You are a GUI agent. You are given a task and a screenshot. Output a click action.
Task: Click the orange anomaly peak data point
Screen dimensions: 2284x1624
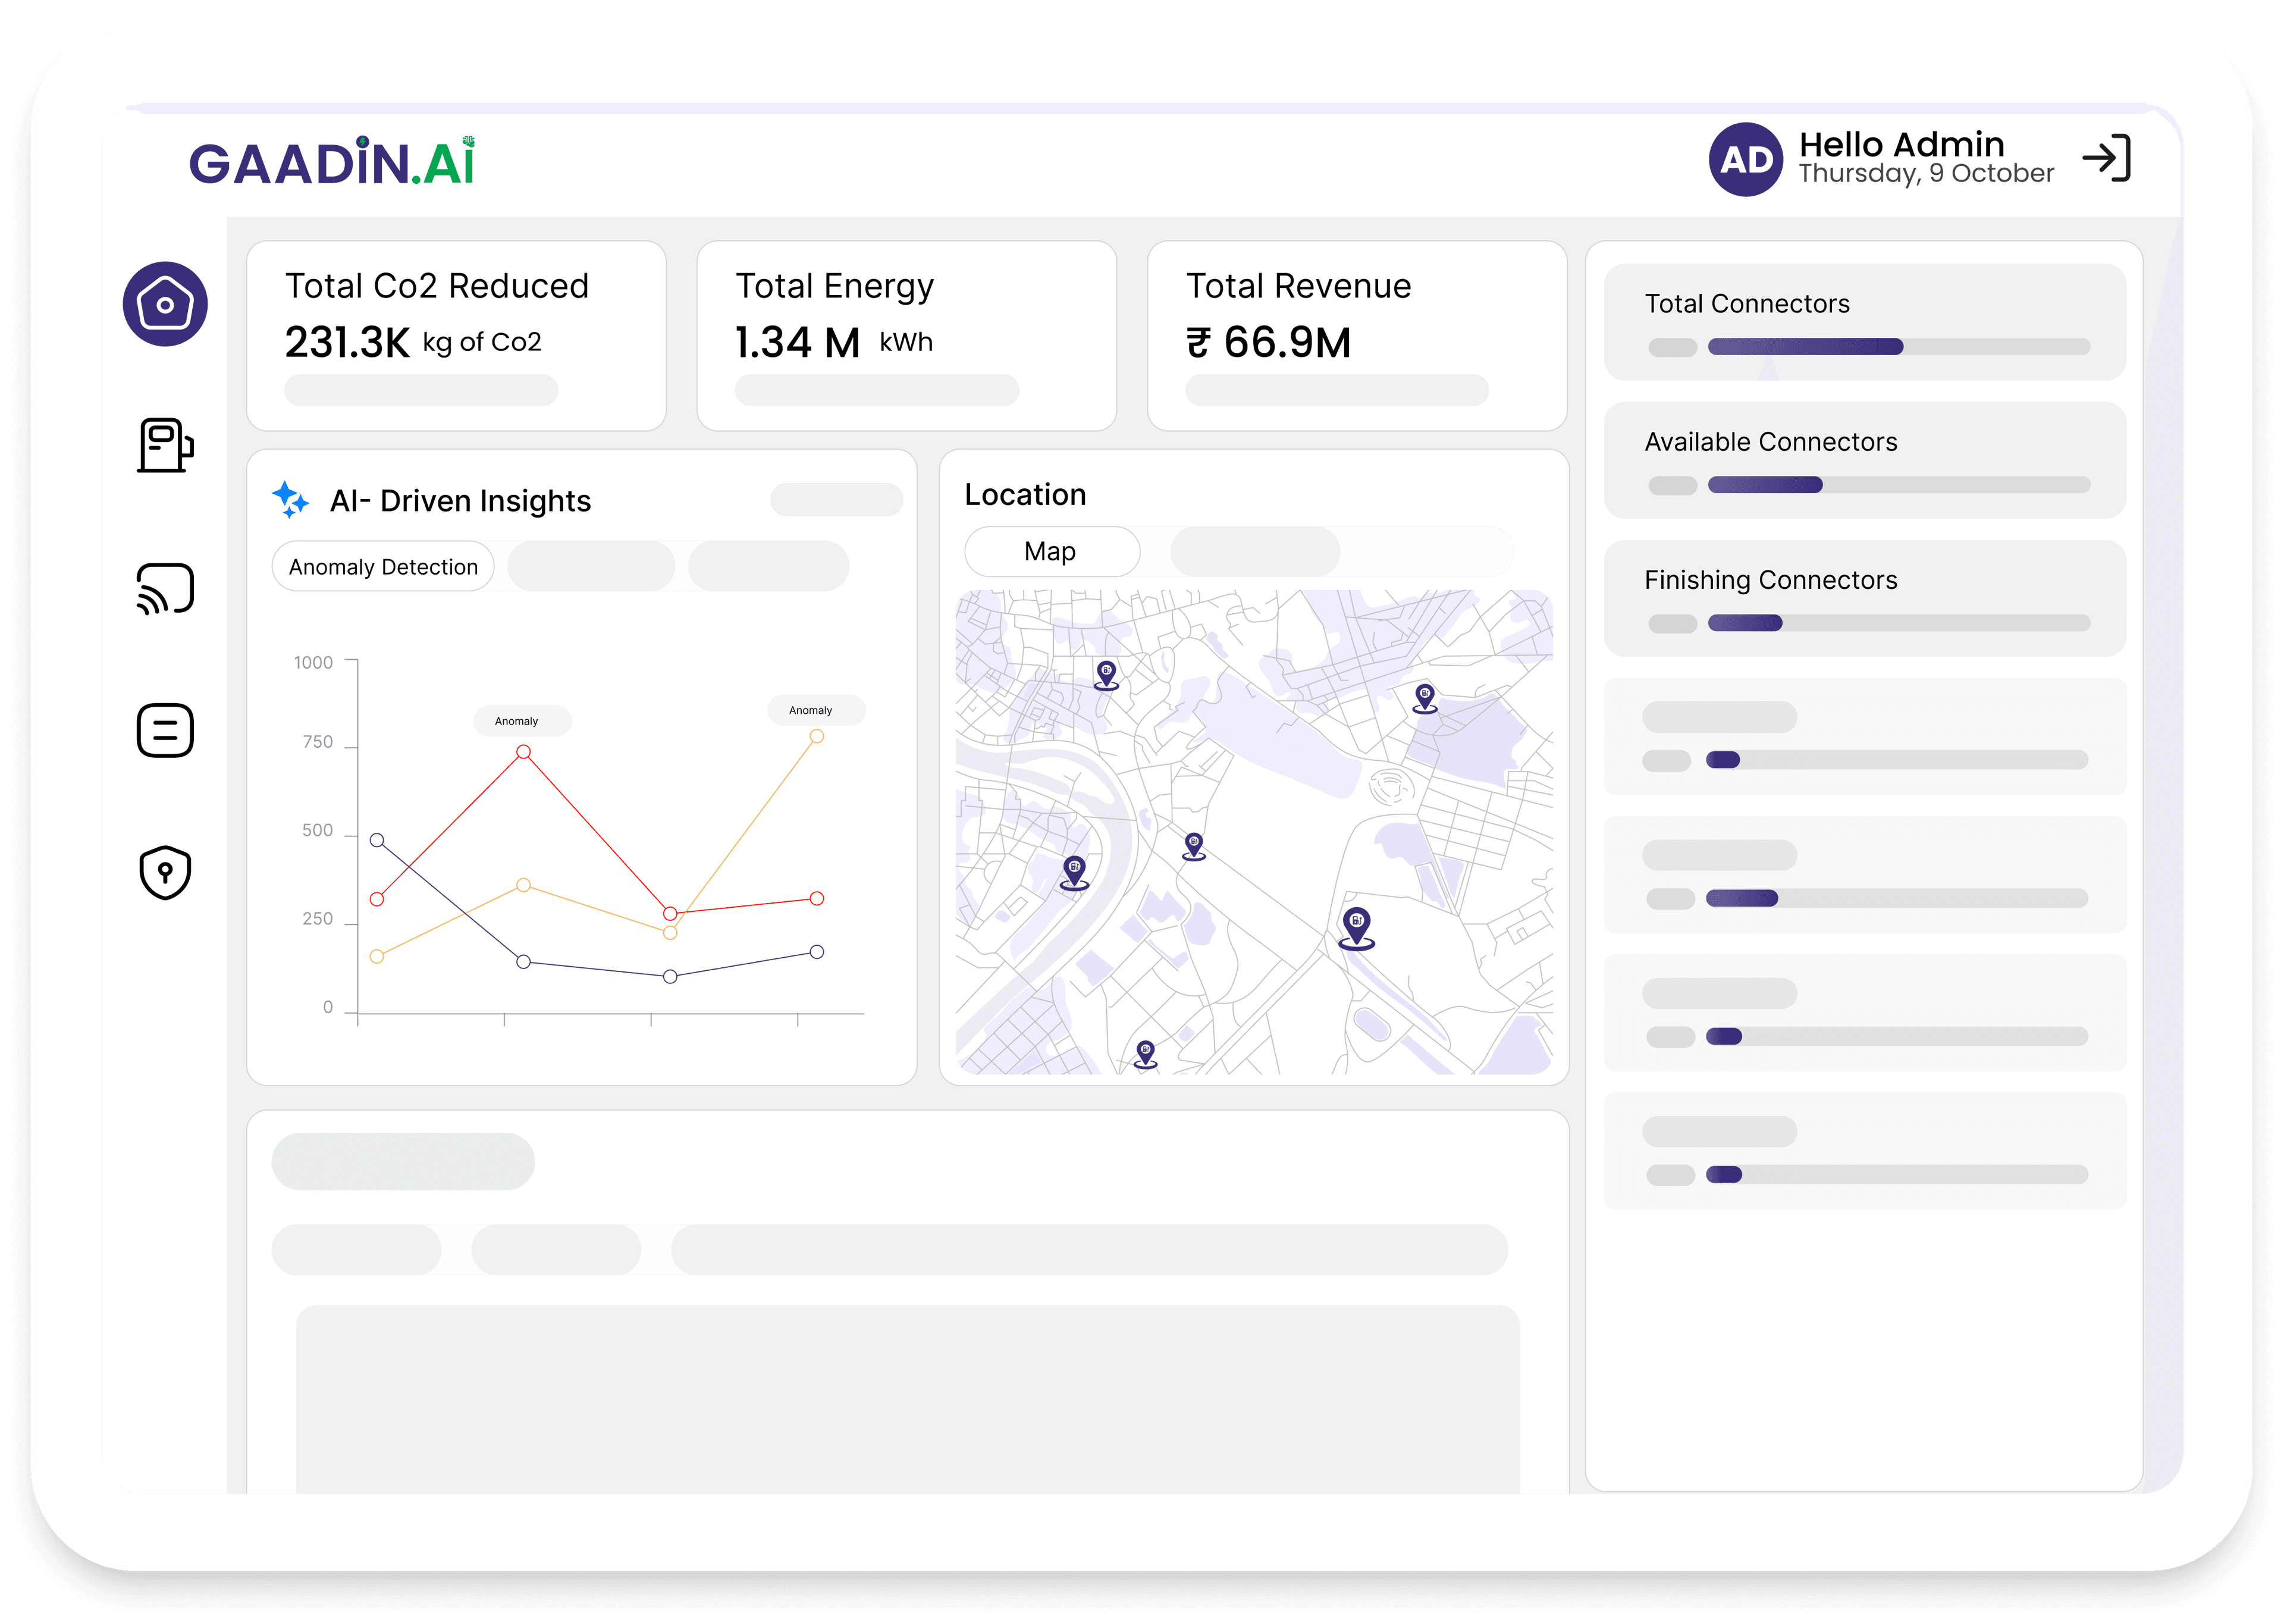[x=817, y=737]
